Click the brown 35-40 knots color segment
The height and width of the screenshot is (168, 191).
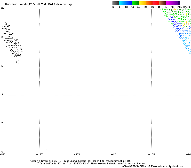pyautogui.click(x=163, y=3)
